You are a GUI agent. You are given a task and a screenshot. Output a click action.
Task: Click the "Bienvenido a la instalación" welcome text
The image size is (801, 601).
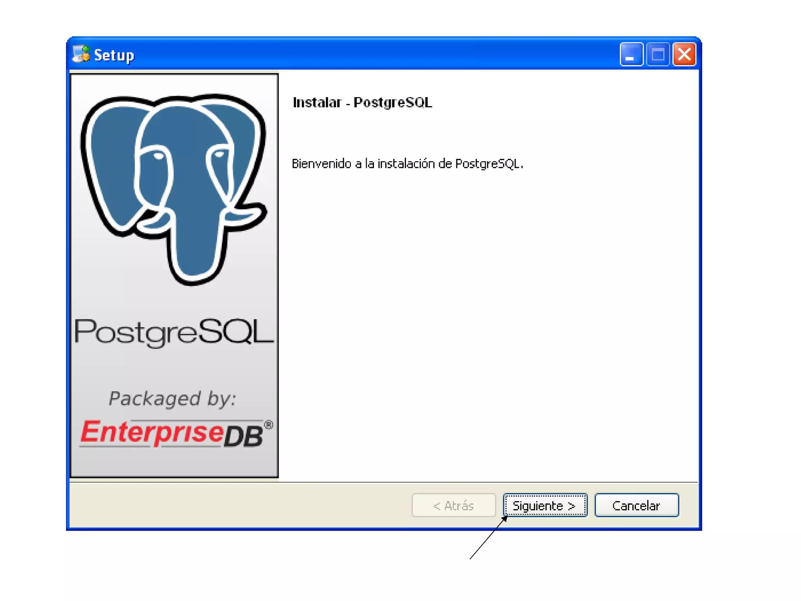coord(407,164)
